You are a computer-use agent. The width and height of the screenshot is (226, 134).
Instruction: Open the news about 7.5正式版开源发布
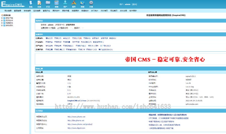[x=168, y=115]
